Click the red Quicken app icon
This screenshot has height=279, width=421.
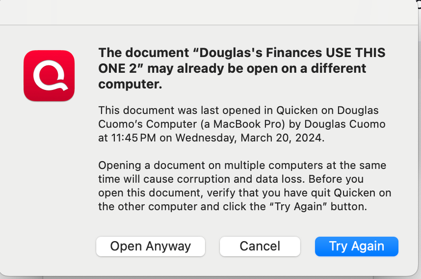pos(49,75)
